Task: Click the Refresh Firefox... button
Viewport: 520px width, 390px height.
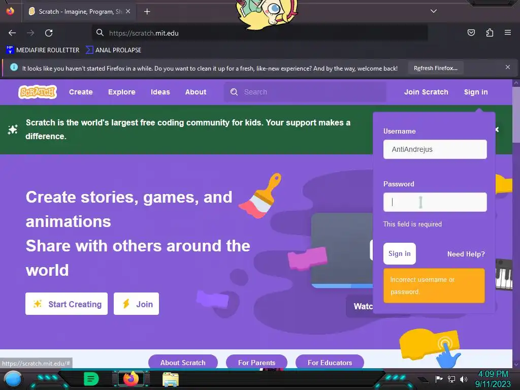Action: click(x=435, y=68)
